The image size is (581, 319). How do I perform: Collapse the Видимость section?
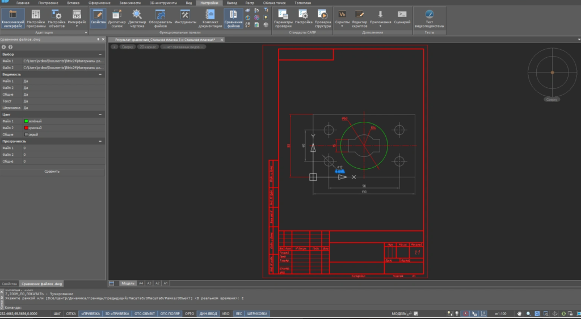[x=100, y=74]
